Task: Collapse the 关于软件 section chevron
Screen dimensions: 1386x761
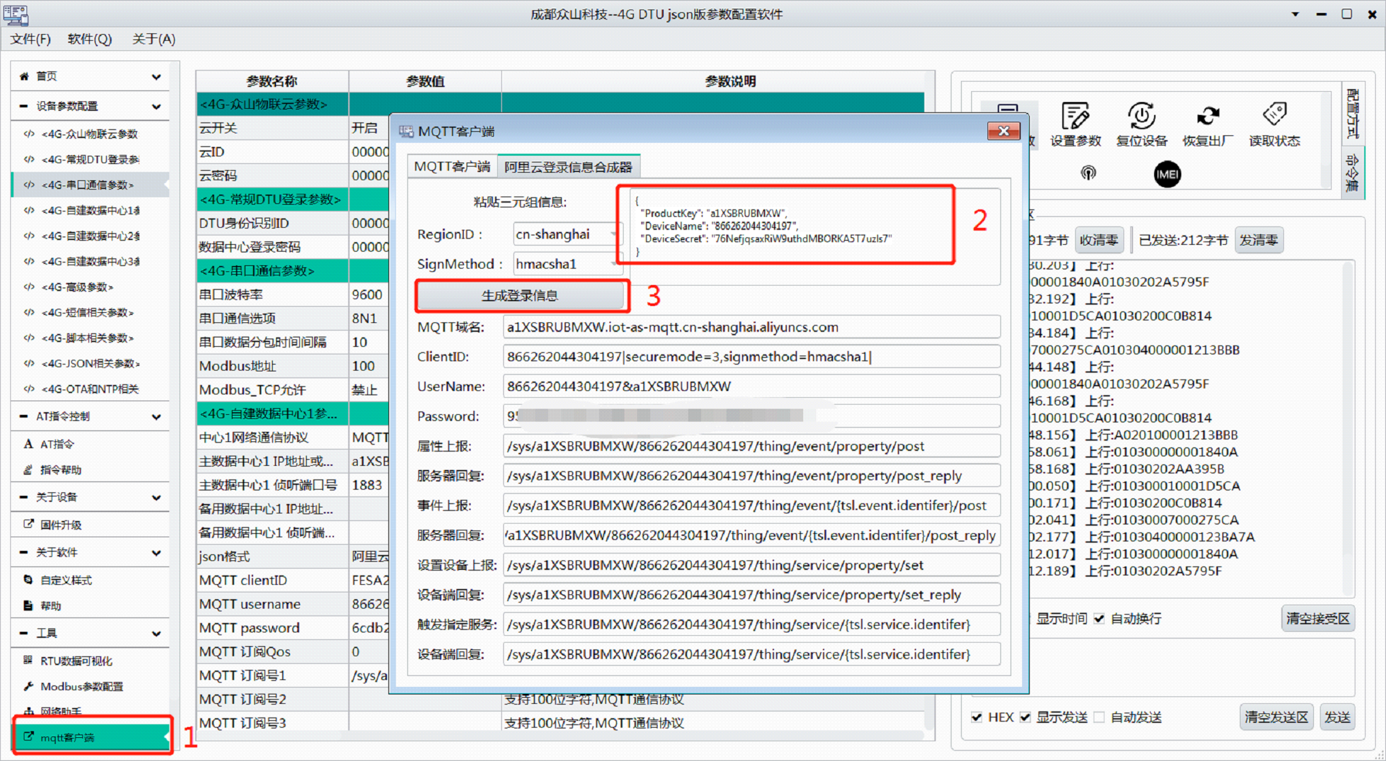Action: [156, 553]
